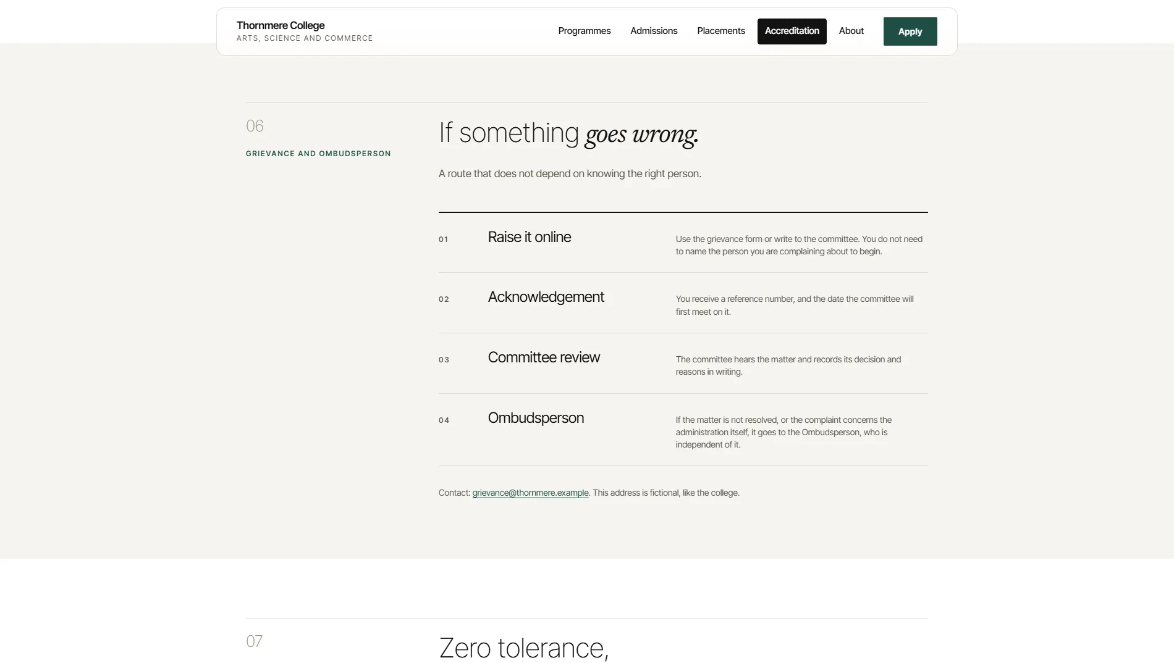Image resolution: width=1174 pixels, height=663 pixels.
Task: Click the section number '07'
Action: 255,641
